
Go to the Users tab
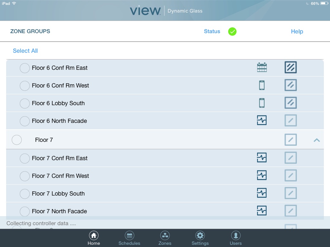236,238
